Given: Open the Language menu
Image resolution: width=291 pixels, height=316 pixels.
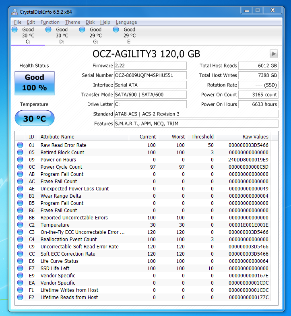Looking at the screenshot, I should click(x=126, y=22).
